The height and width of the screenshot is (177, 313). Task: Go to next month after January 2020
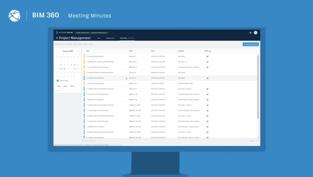[79, 51]
